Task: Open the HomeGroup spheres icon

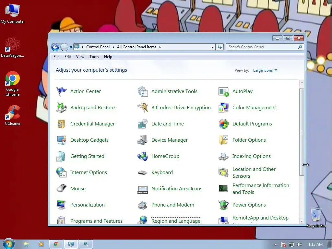Action: tap(143, 156)
